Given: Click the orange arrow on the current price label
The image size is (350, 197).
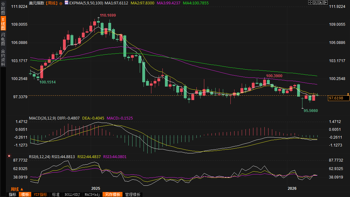Looking at the screenshot, I should click(x=348, y=94).
